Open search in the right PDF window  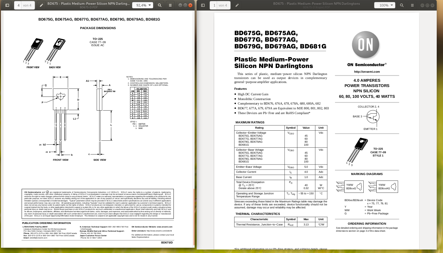tap(402, 5)
